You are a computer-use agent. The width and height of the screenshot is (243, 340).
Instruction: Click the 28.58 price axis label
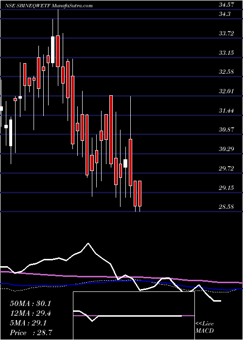pyautogui.click(x=226, y=207)
